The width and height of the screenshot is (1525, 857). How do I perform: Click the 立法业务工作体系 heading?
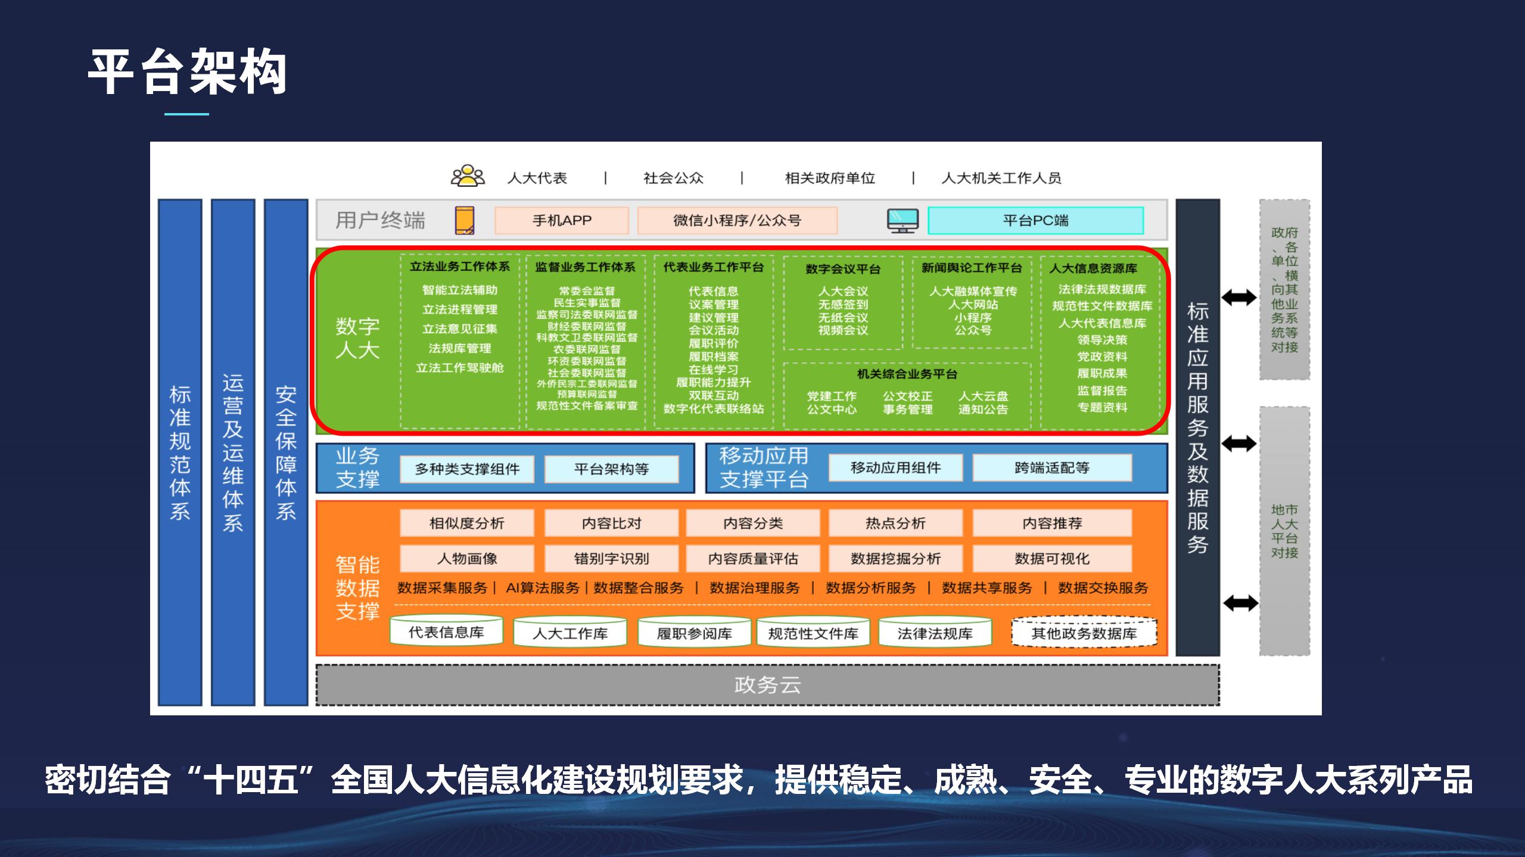click(459, 267)
